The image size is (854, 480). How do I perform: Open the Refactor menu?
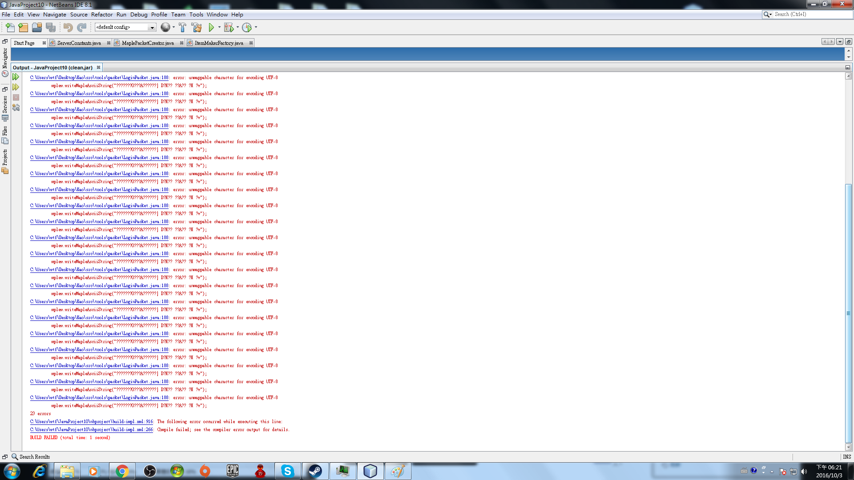coord(102,15)
